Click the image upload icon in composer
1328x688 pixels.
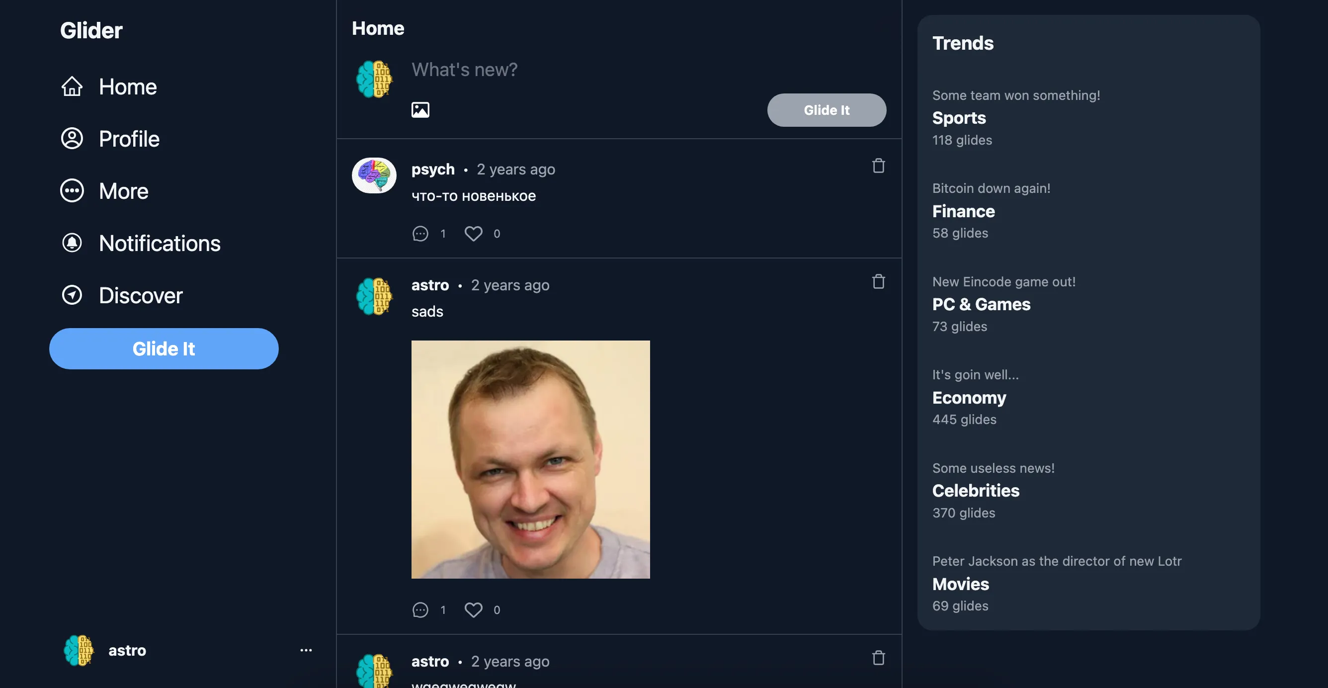coord(420,110)
